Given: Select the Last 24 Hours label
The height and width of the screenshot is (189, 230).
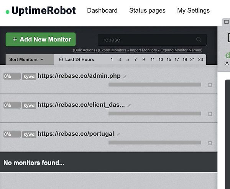Looking at the screenshot, I should 79,59.
